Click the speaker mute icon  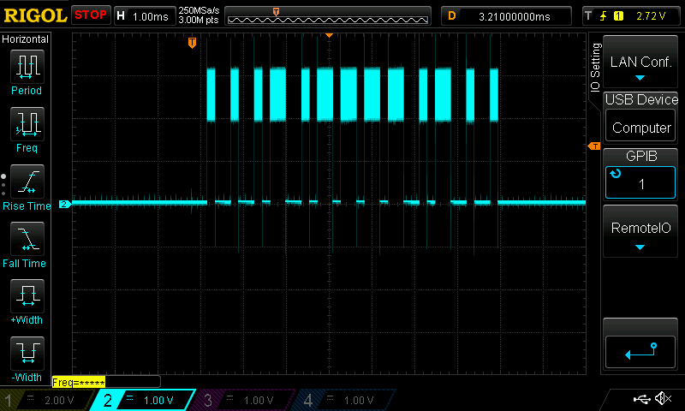(x=663, y=399)
